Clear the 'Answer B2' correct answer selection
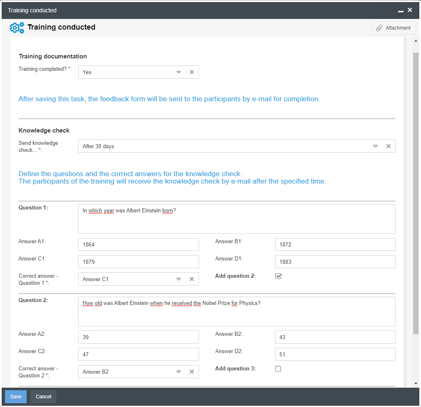 192,372
